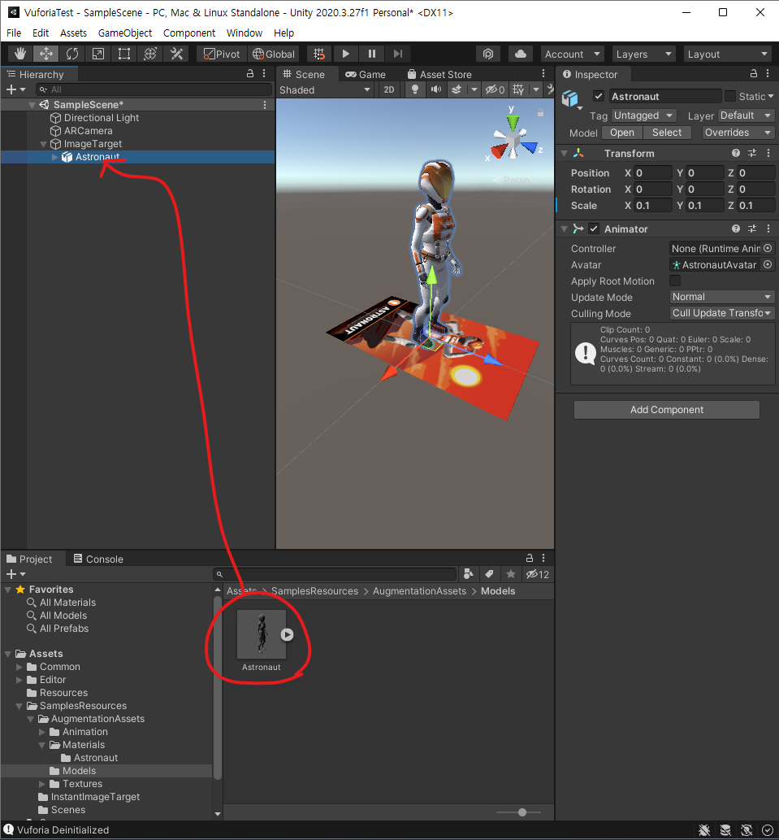
Task: Toggle hidden objects visibility in Scene
Action: coord(495,89)
